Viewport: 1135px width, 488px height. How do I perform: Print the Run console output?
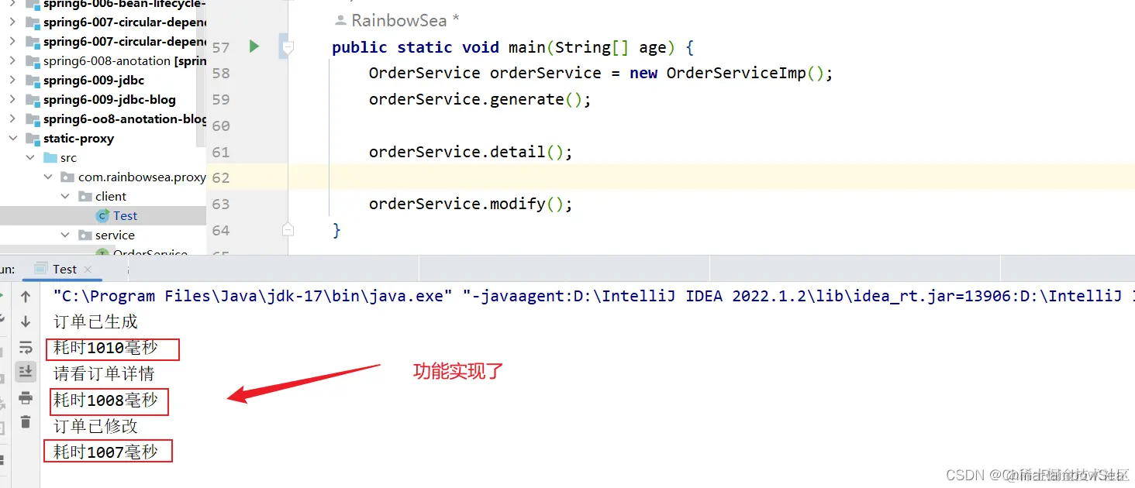point(26,397)
